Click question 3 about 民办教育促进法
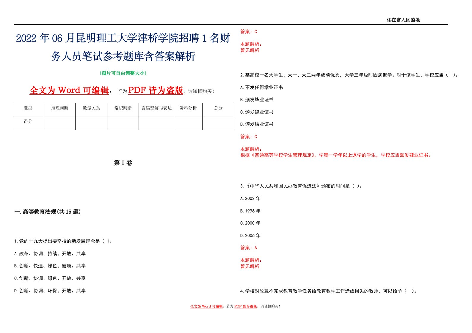Image resolution: width=472 pixels, height=333 pixels. [302, 186]
